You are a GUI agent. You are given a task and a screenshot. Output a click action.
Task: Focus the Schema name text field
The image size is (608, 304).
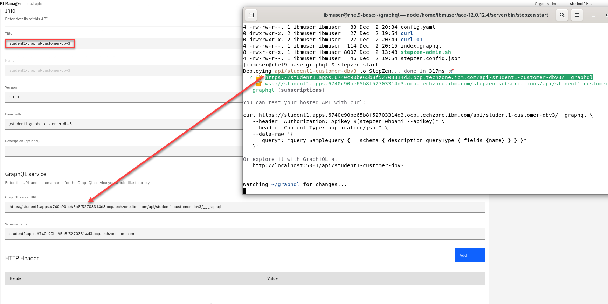(244, 234)
